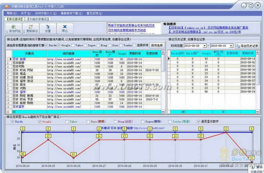Open the end date 2010-09-19 dropdown
The image size is (264, 173).
click(231, 46)
